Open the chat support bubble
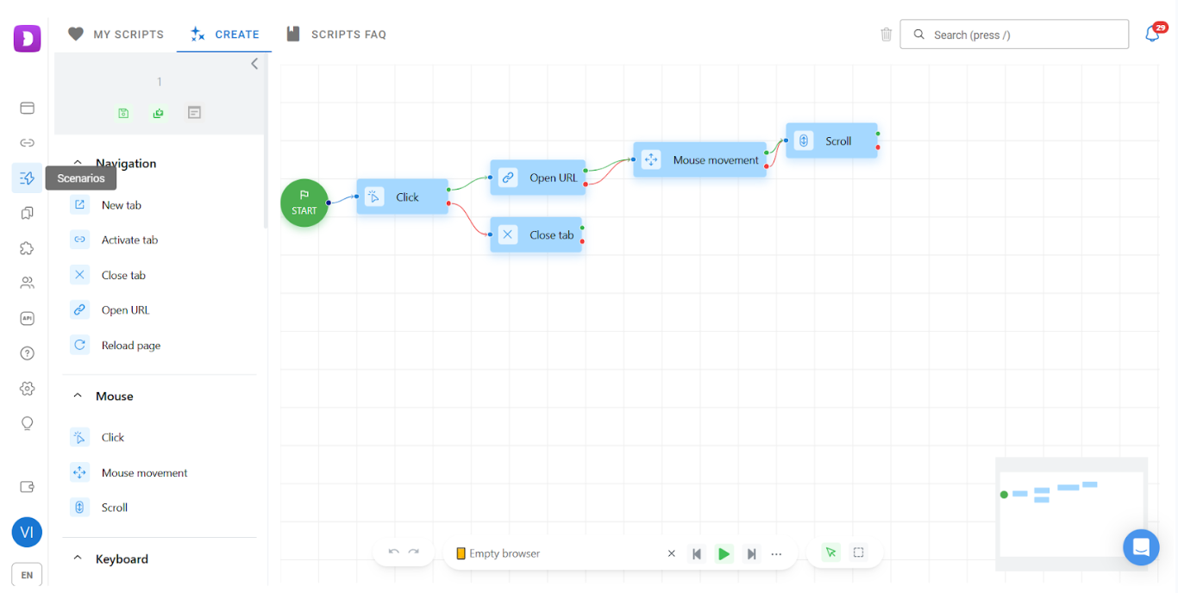Image resolution: width=1178 pixels, height=593 pixels. tap(1141, 547)
